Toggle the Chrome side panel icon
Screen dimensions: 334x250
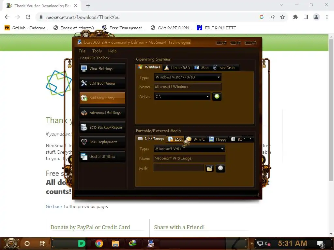click(306, 17)
